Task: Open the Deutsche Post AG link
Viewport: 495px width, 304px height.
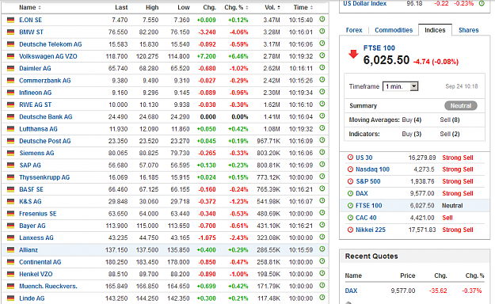Action: 45,141
